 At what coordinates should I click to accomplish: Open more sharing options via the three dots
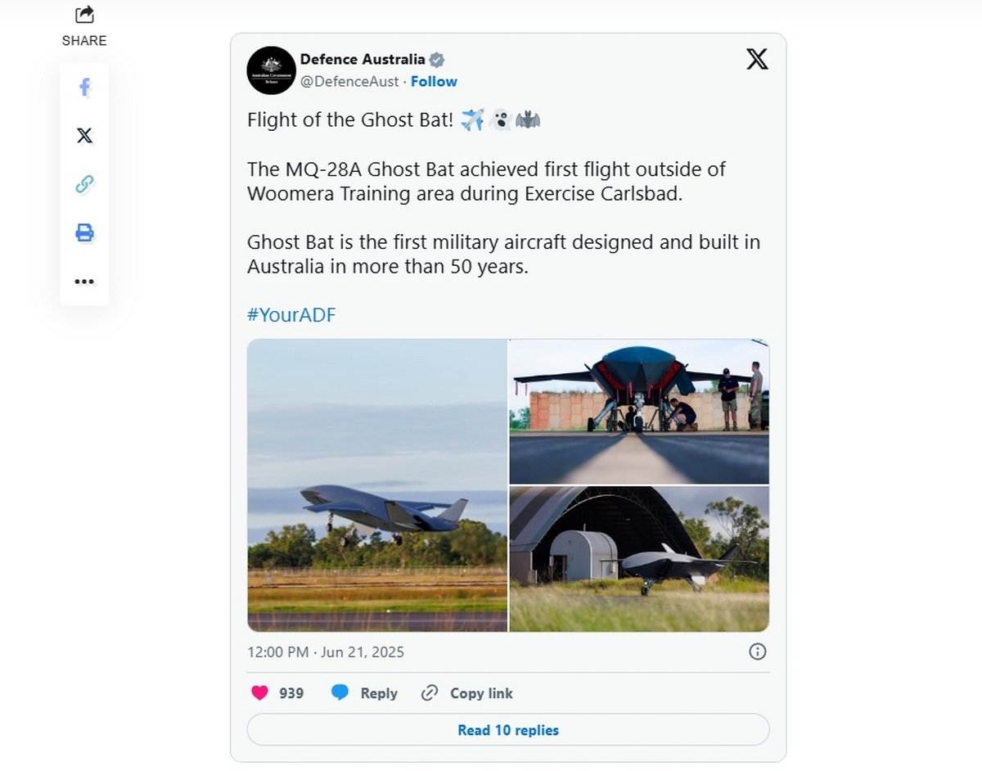(84, 282)
